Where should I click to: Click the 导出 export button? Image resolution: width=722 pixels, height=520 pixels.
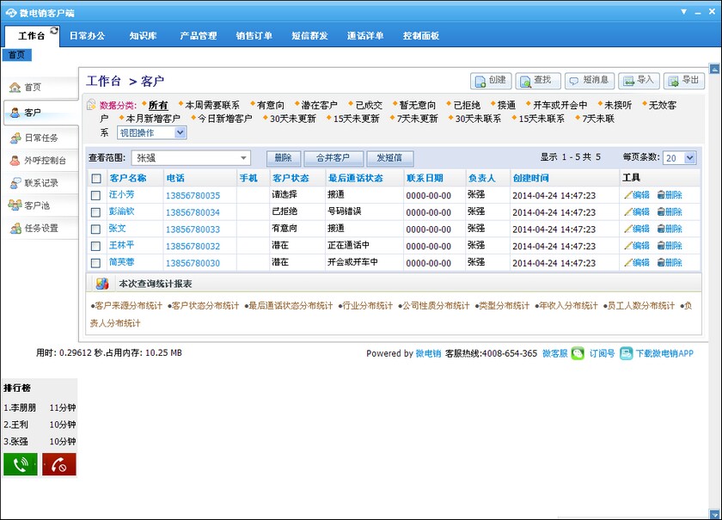[684, 81]
